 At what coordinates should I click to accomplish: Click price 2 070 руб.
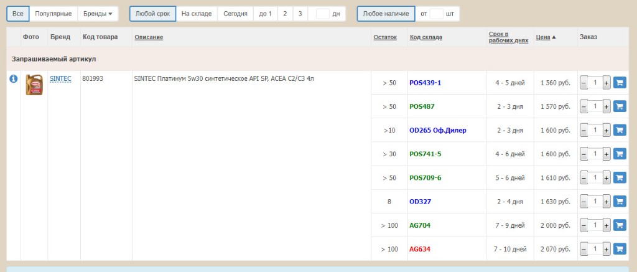click(x=556, y=249)
